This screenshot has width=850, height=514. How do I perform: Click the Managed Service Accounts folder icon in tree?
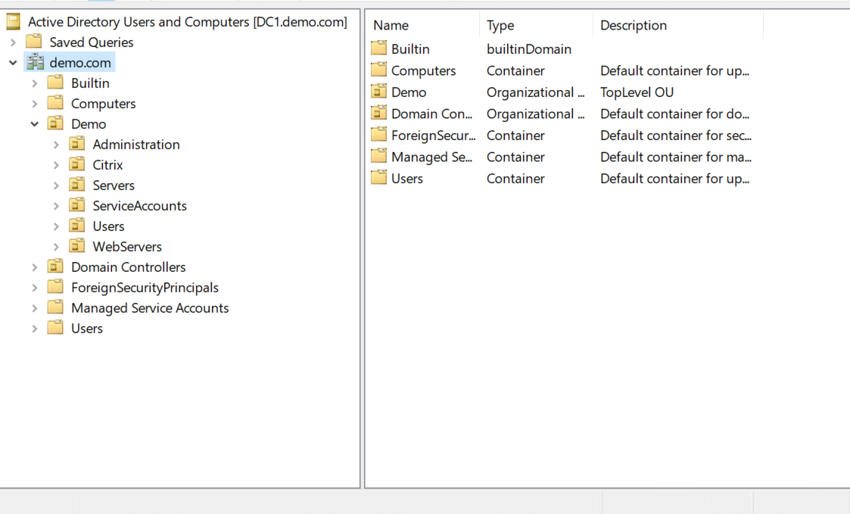pyautogui.click(x=55, y=307)
